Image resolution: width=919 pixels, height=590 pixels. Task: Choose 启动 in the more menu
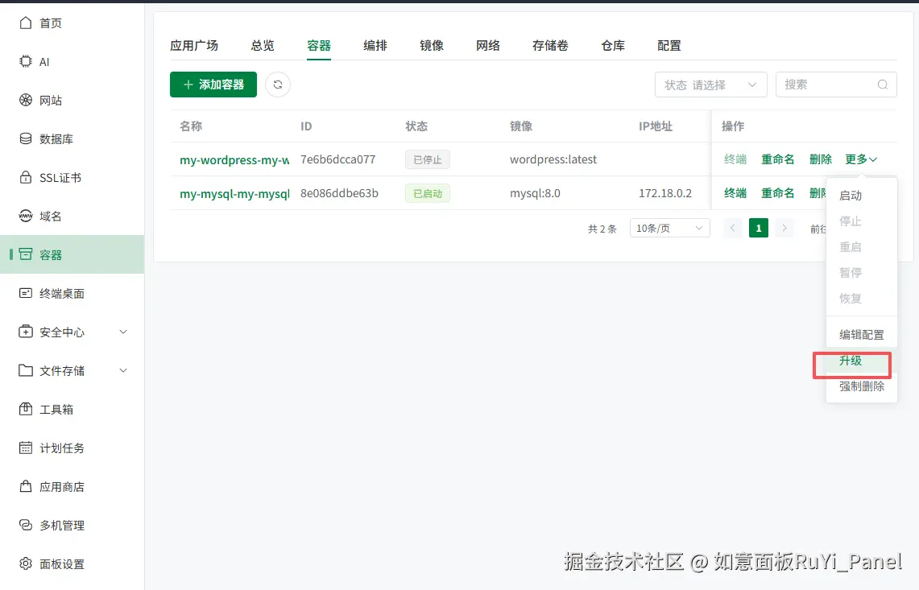[x=862, y=196]
